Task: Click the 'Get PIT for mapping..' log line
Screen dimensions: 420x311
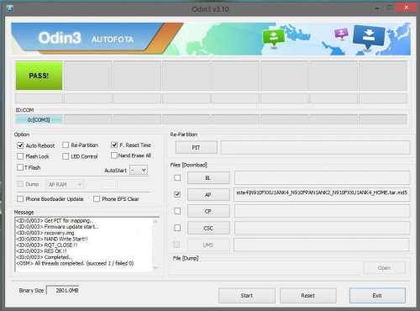Action: pyautogui.click(x=55, y=220)
